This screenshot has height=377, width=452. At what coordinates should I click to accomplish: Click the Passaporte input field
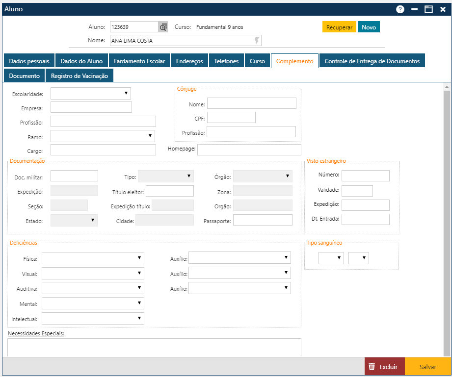[263, 220]
